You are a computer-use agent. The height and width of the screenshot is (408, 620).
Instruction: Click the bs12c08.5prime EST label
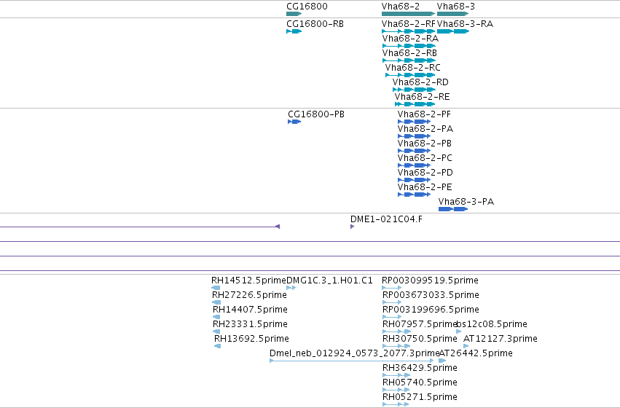point(492,325)
